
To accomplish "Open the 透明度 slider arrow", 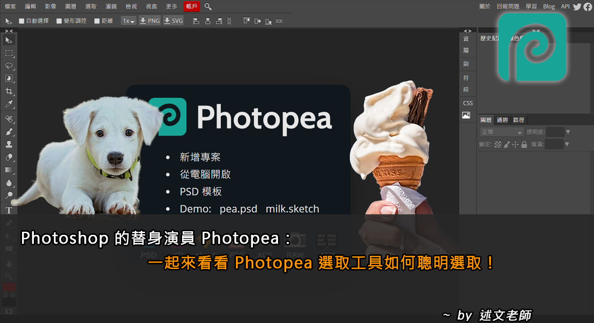I will 567,132.
